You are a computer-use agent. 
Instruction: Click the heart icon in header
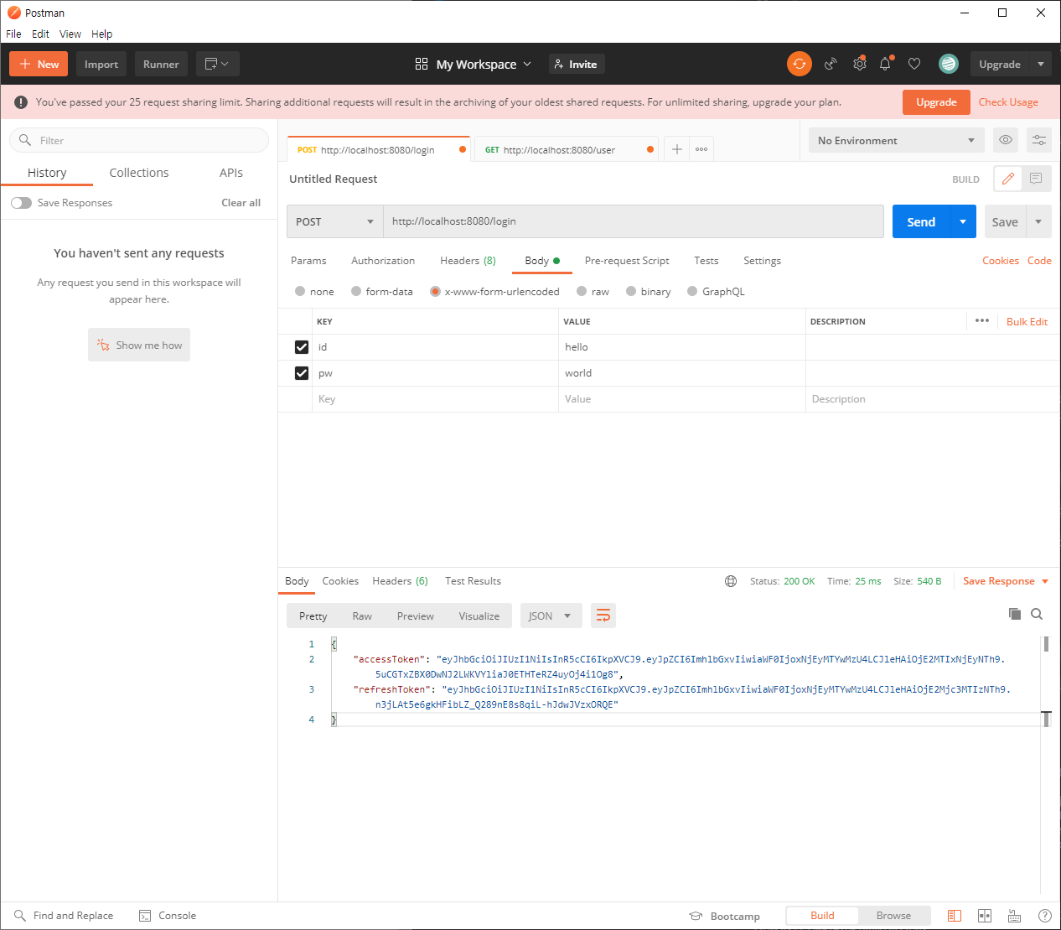pyautogui.click(x=914, y=64)
